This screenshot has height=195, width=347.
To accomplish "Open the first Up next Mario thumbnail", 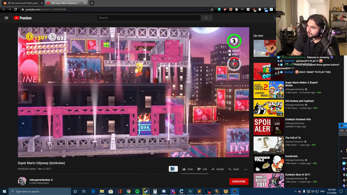I will (265, 48).
